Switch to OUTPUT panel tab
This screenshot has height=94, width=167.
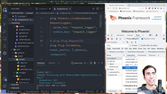coord(52,63)
